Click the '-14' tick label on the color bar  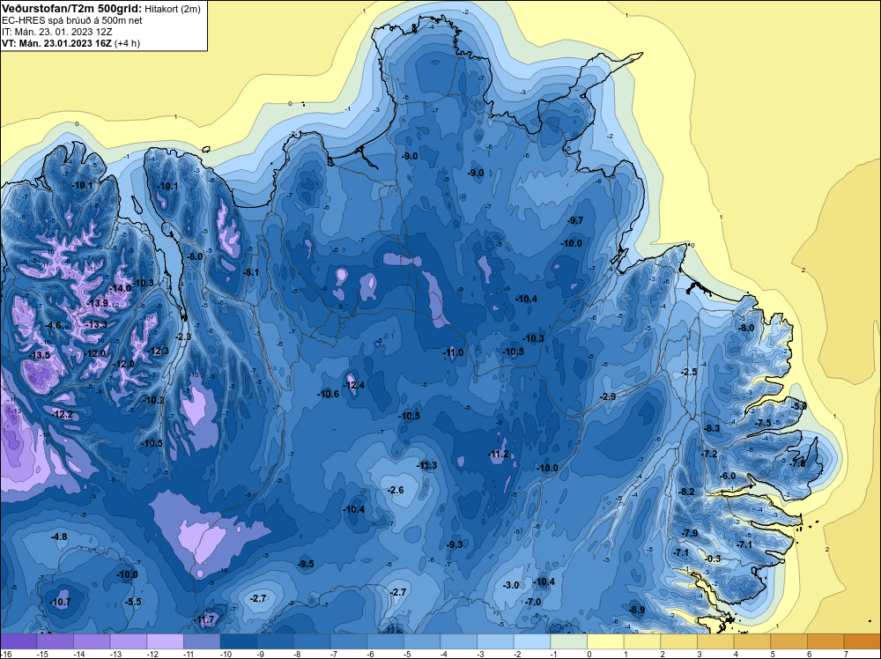[x=78, y=654]
